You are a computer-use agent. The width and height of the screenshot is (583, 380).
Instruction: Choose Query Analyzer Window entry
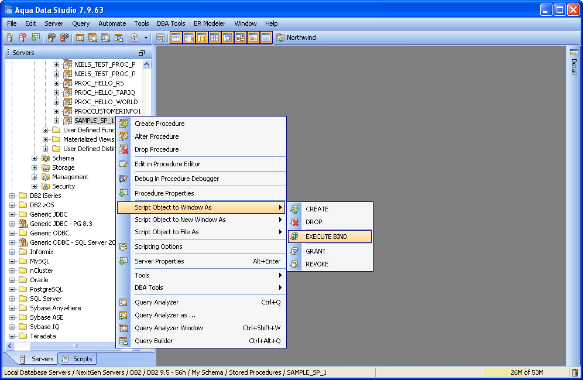201,328
